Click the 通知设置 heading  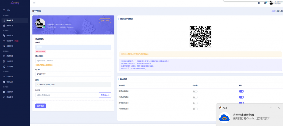[124, 79]
